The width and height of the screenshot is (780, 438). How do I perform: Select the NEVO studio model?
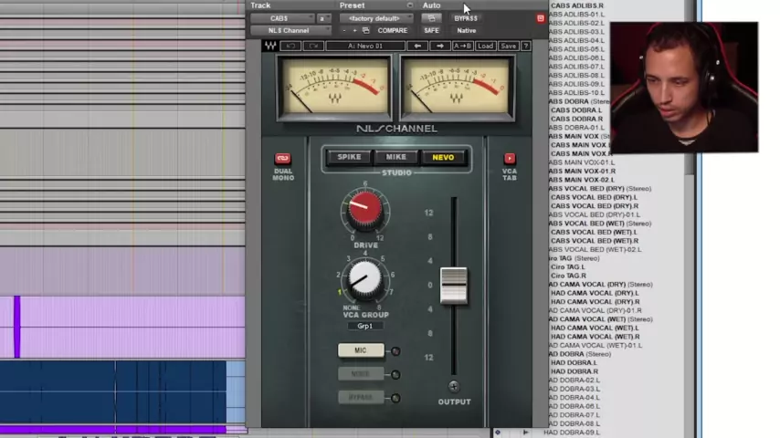point(443,157)
